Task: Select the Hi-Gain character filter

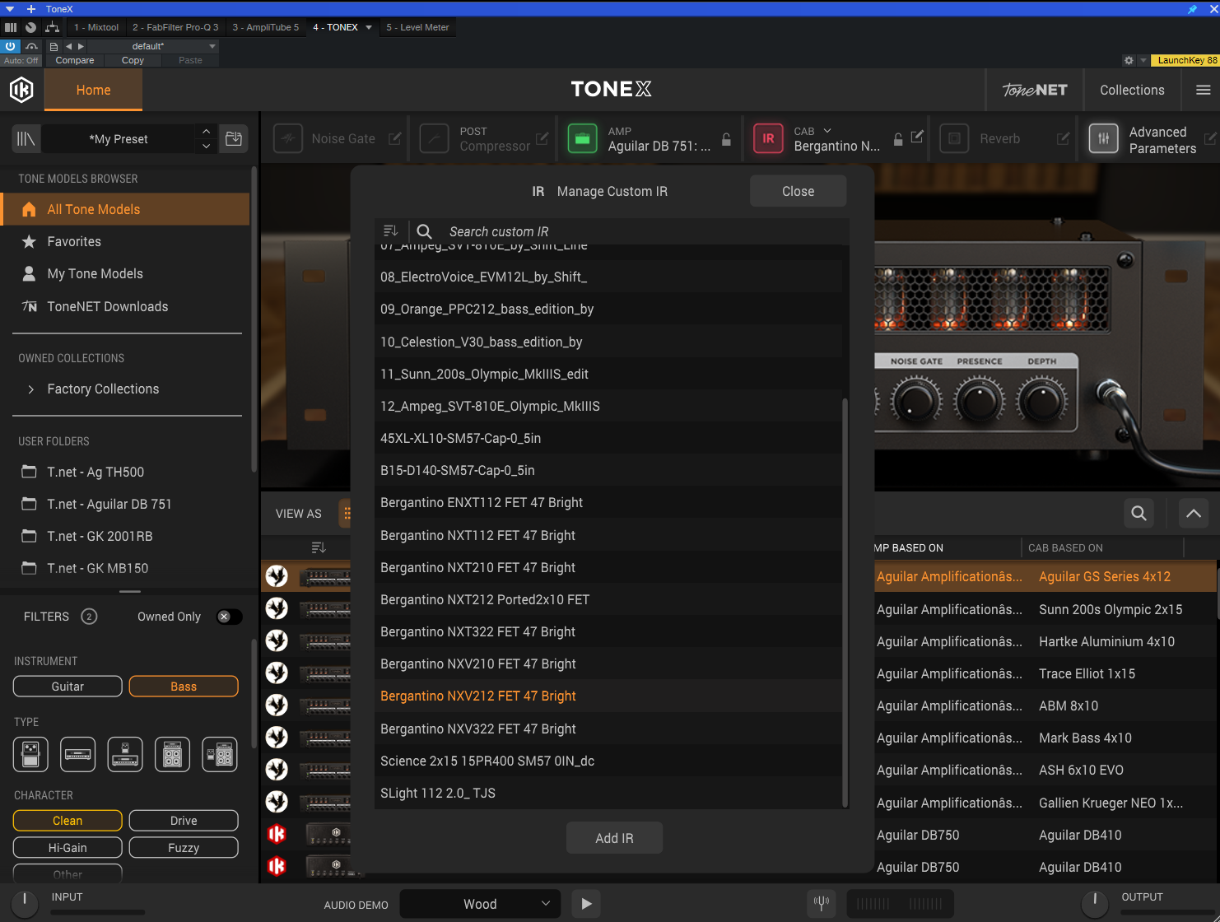Action: tap(68, 848)
